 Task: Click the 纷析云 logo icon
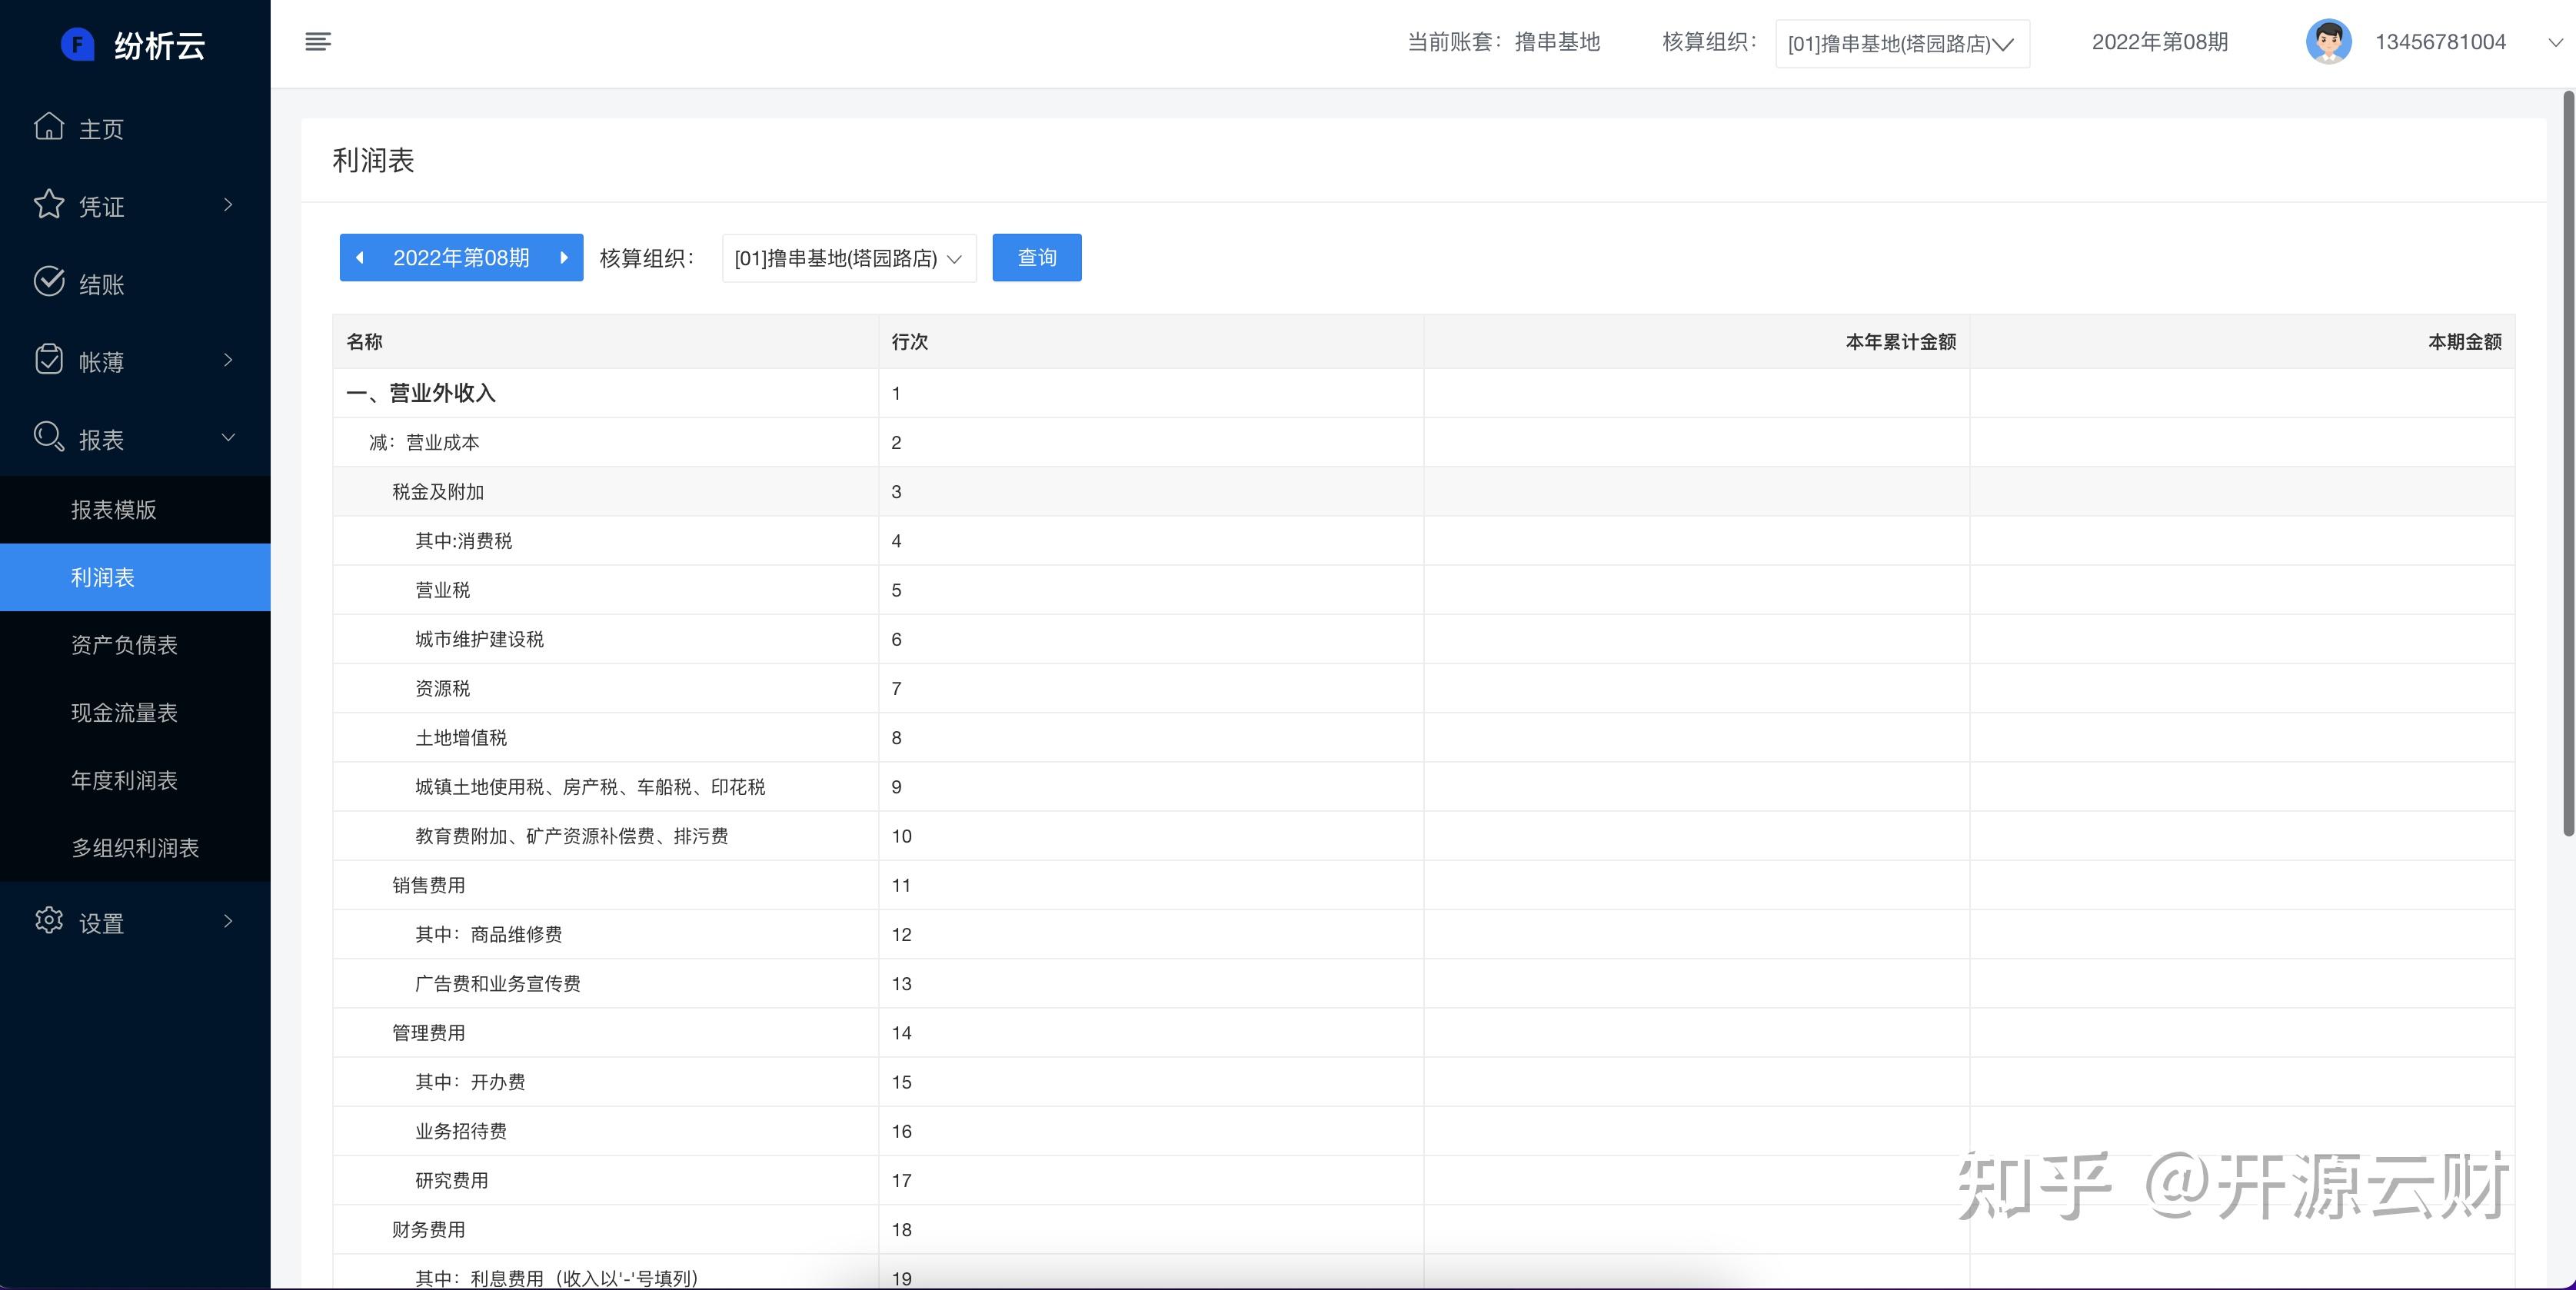[77, 44]
